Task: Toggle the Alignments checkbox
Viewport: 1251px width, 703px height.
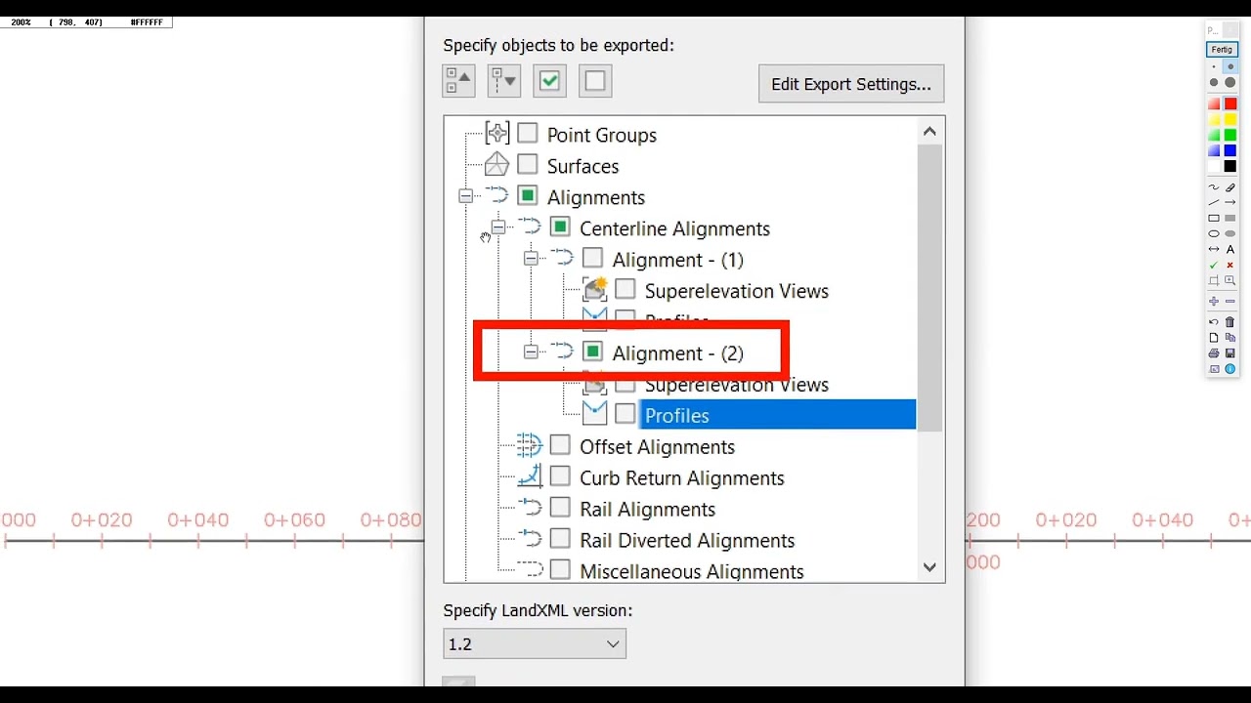Action: pos(528,195)
